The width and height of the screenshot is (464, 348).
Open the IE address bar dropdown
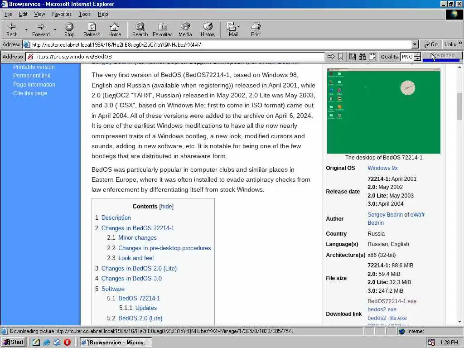coord(415,45)
